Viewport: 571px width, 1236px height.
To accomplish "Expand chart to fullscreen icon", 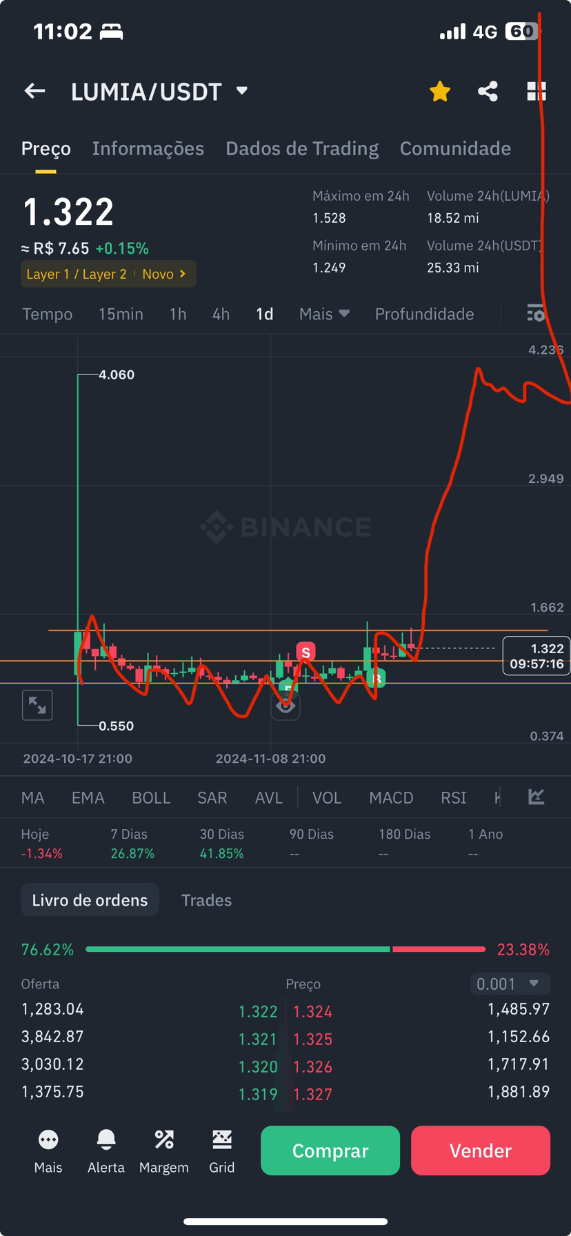I will pyautogui.click(x=37, y=705).
